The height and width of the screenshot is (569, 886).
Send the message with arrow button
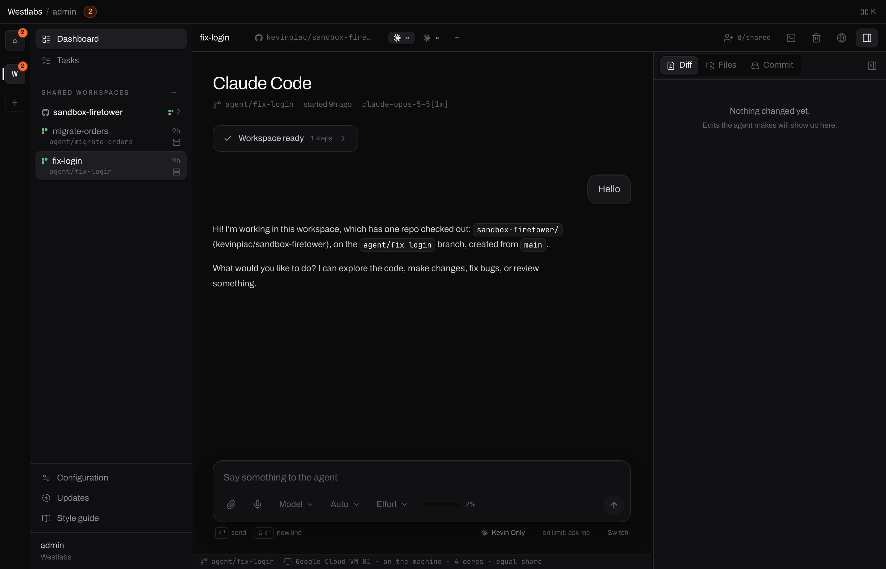tap(614, 505)
